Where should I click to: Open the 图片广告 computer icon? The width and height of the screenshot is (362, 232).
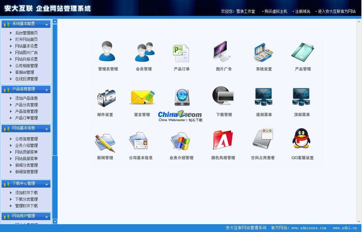pyautogui.click(x=222, y=51)
